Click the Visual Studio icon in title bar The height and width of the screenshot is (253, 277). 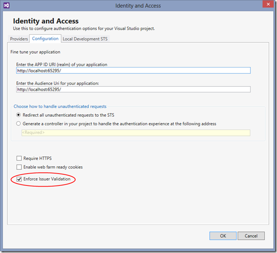click(6, 6)
